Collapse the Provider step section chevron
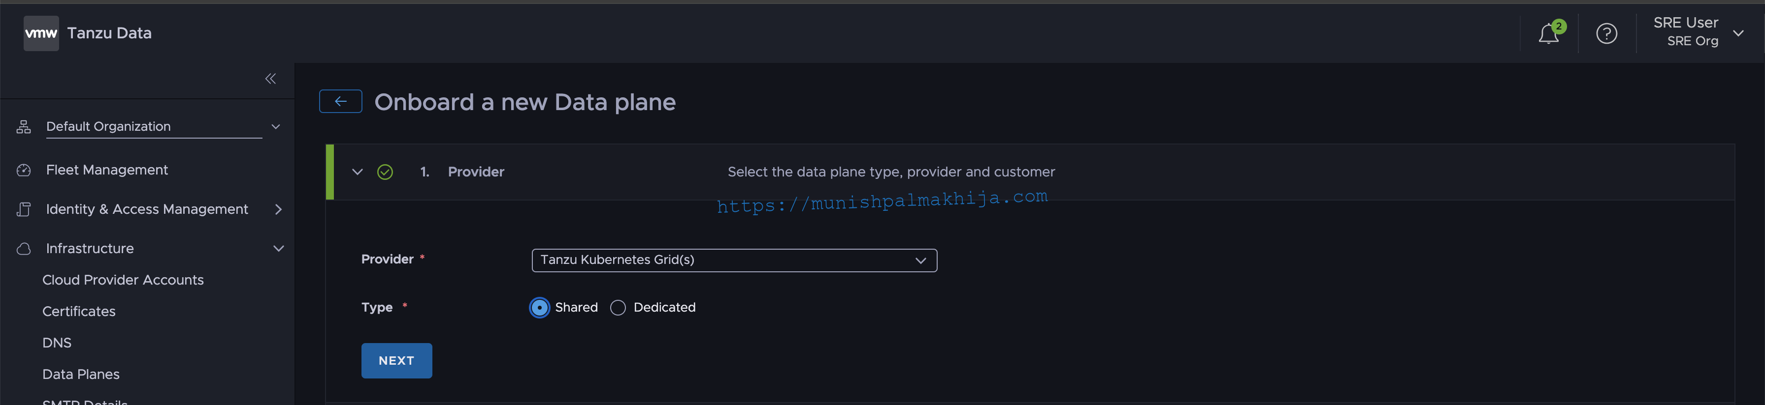The image size is (1765, 405). pos(357,173)
